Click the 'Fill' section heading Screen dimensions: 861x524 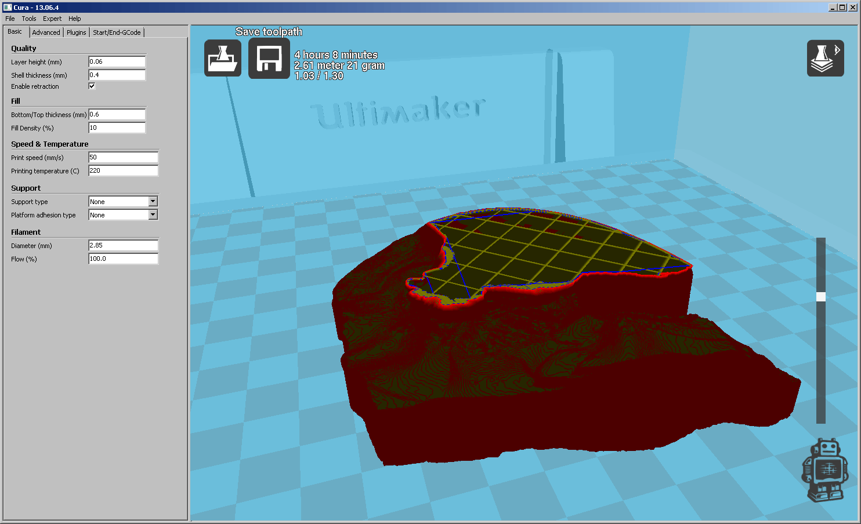[x=16, y=101]
